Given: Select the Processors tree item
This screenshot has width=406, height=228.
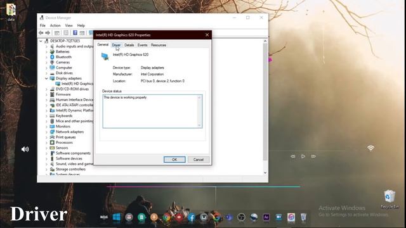Looking at the screenshot, I should pyautogui.click(x=64, y=142).
